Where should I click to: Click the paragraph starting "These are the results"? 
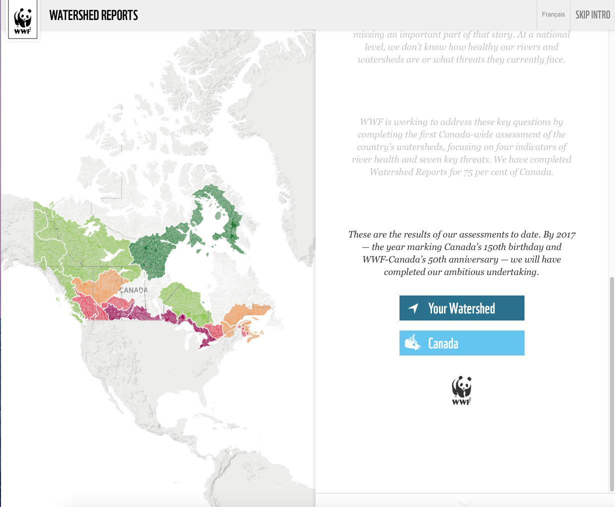point(461,253)
